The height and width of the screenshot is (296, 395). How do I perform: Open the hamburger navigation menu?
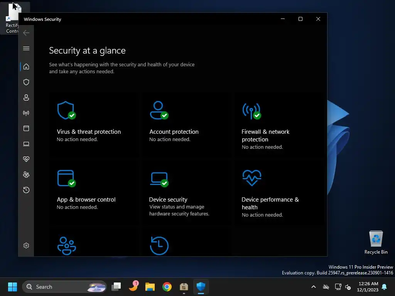pos(26,48)
